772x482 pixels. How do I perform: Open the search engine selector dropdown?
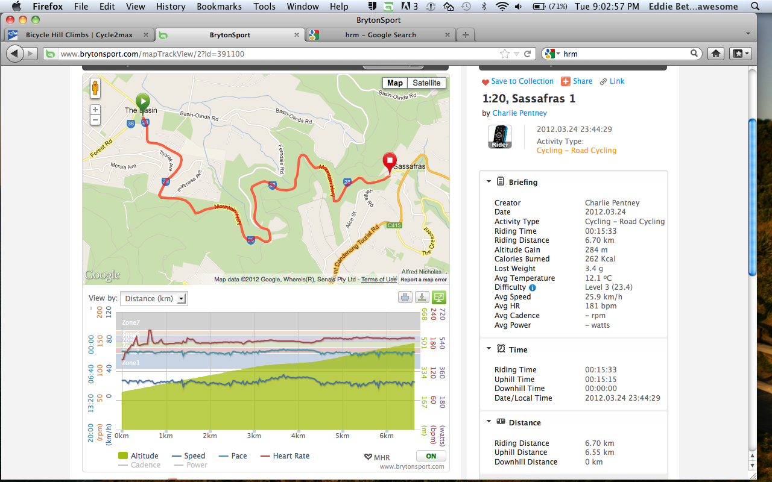point(552,54)
